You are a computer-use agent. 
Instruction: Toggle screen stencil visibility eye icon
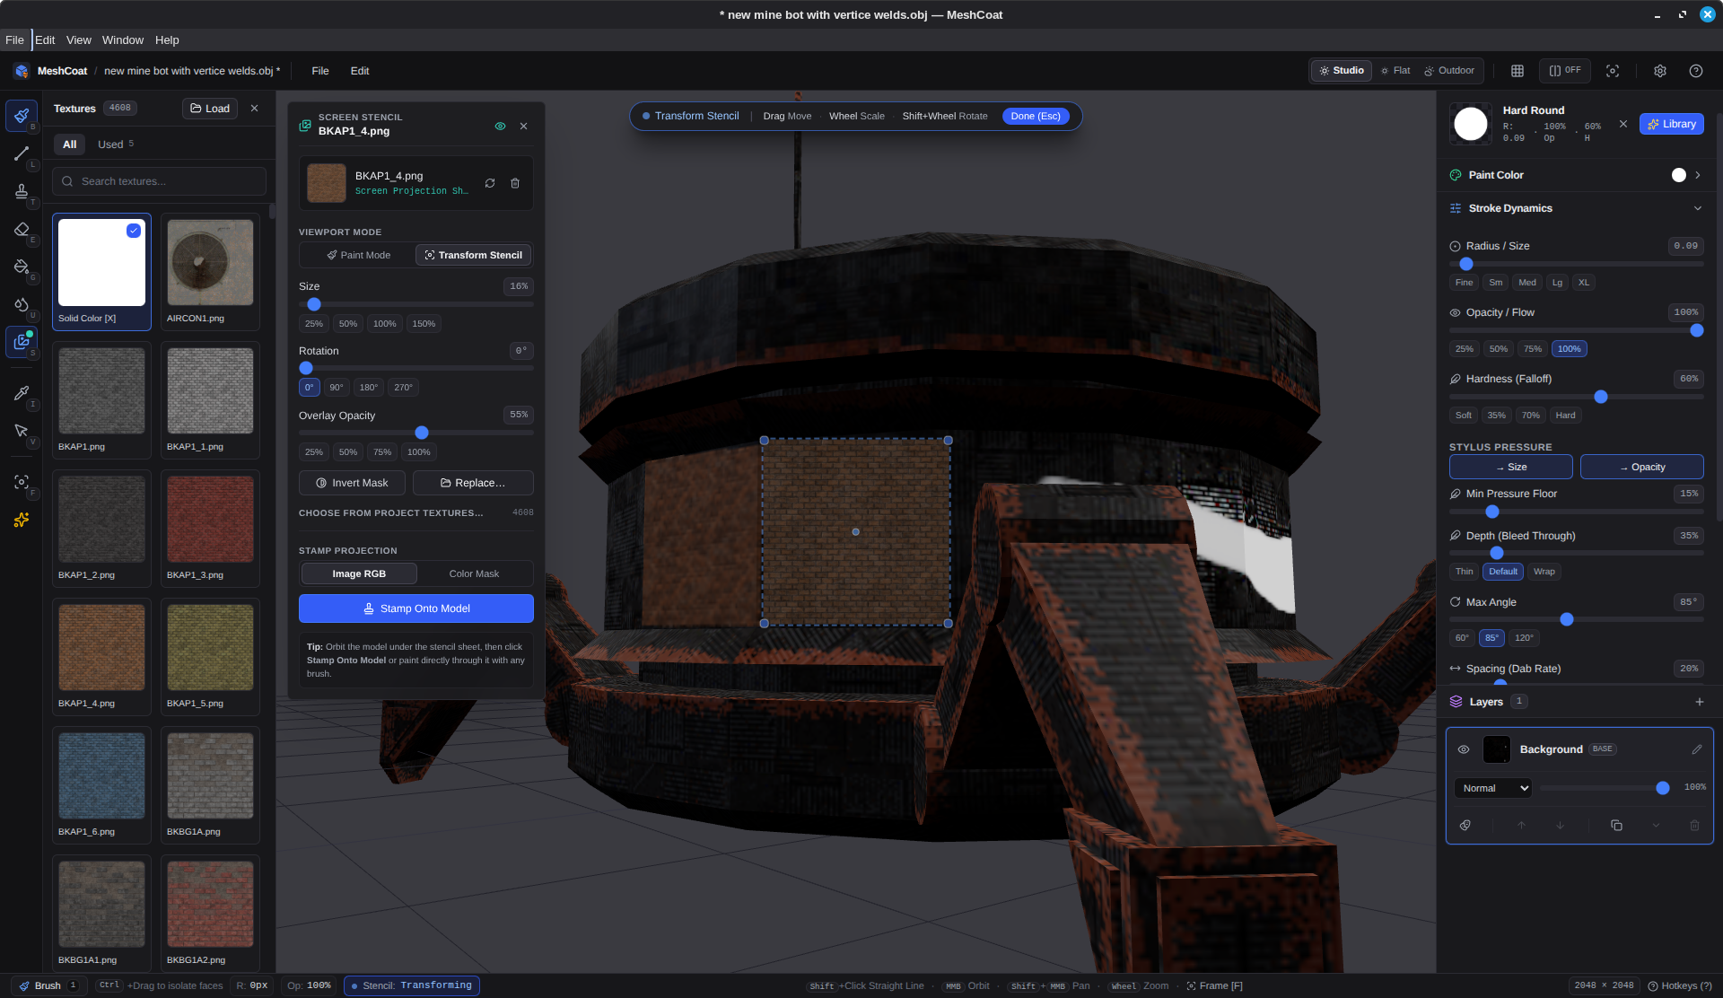pyautogui.click(x=501, y=127)
